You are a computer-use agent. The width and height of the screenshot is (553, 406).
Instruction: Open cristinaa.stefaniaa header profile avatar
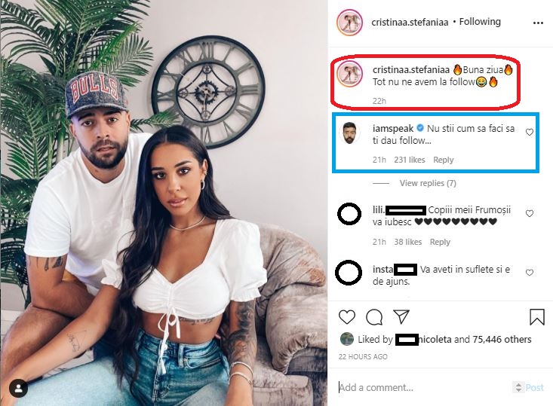349,23
